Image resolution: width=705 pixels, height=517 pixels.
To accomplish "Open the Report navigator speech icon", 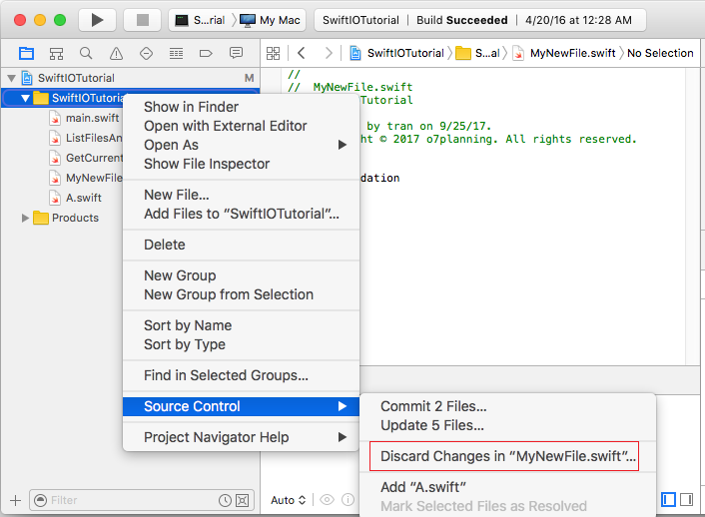I will [x=236, y=54].
